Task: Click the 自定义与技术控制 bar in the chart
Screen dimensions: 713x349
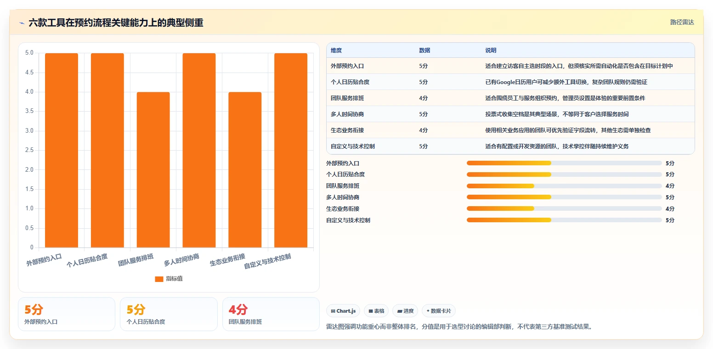Action: coord(291,150)
